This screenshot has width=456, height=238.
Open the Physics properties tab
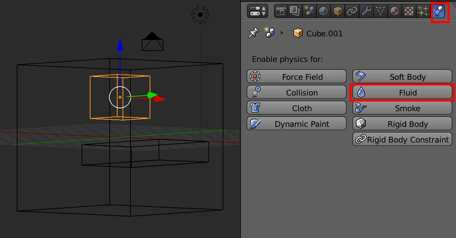pyautogui.click(x=439, y=11)
